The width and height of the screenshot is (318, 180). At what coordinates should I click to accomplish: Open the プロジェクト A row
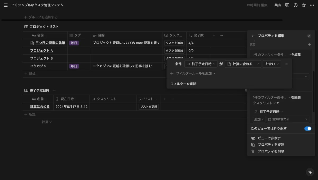click(x=41, y=50)
